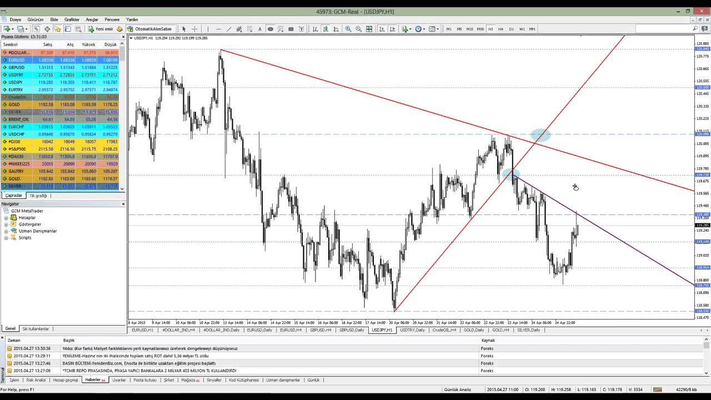The height and width of the screenshot is (400, 711).
Task: Select the GCM MetaTrader tree root
Action: 27,211
